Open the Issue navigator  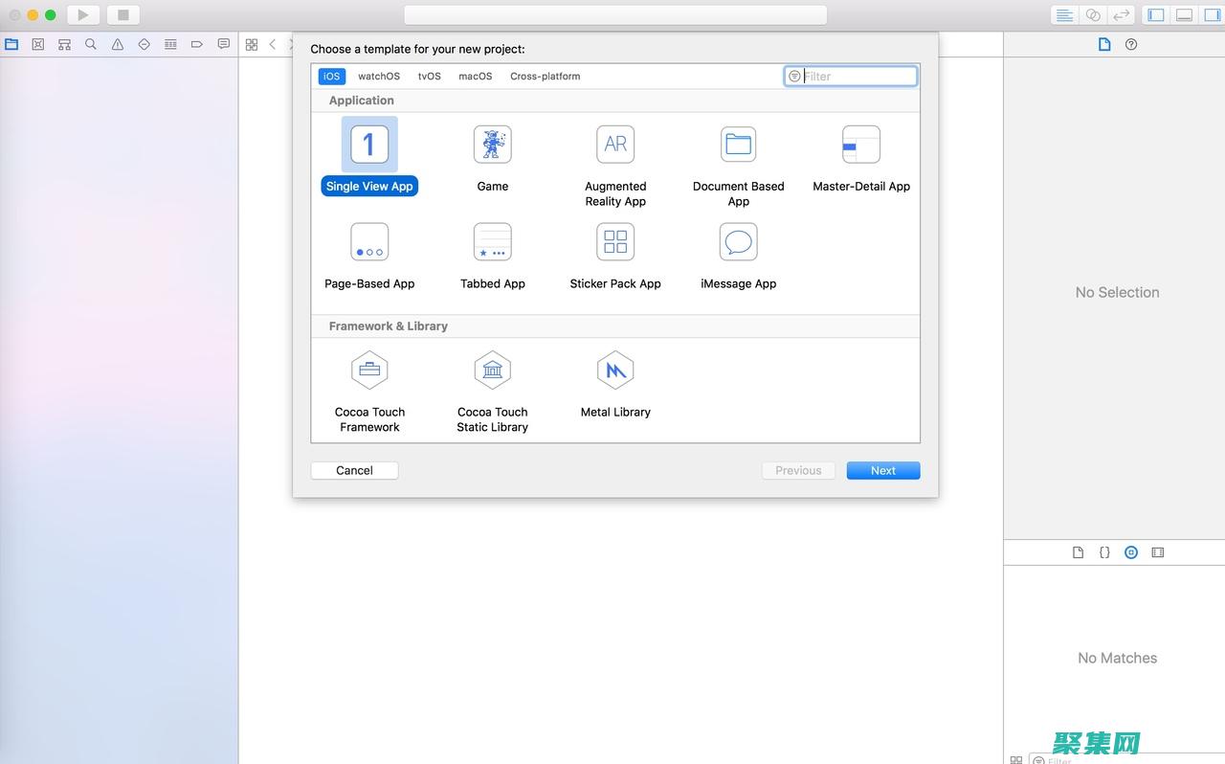(x=118, y=44)
